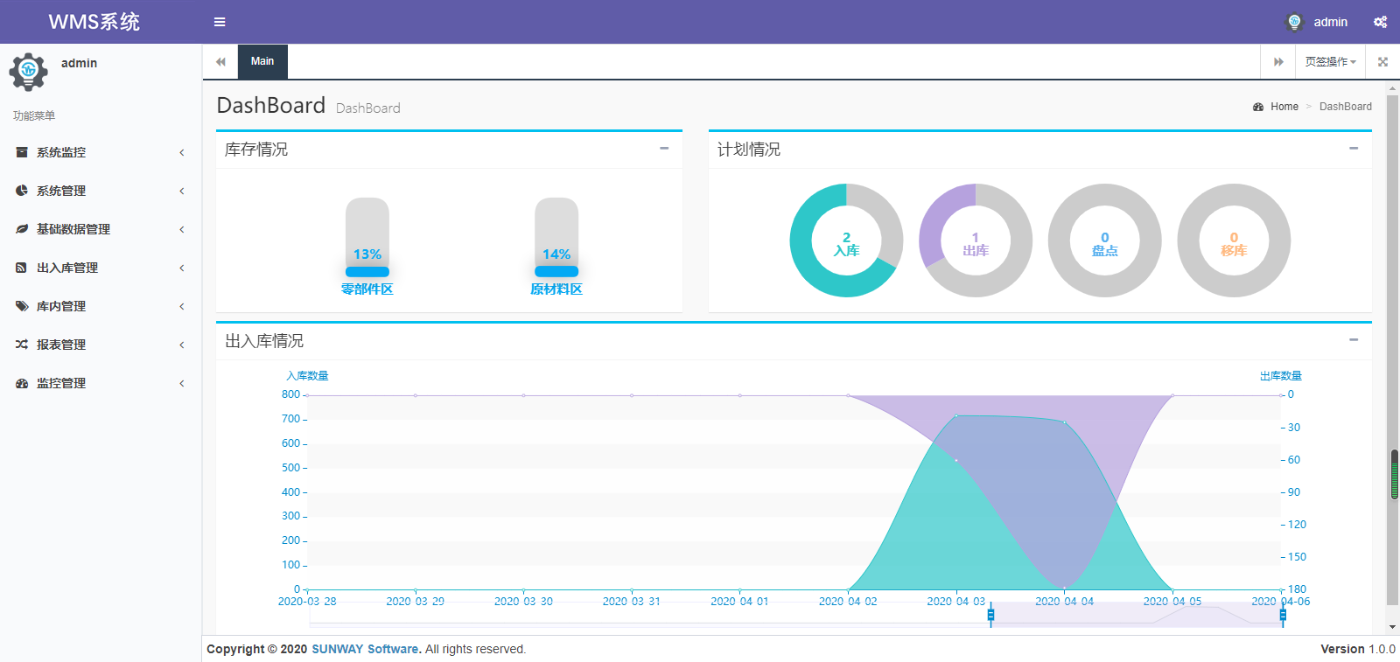Screen dimensions: 1400x662
Task: Expand the 系统管理 submenu chevron
Action: click(x=182, y=191)
